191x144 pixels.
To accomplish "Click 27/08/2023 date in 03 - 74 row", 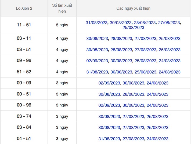I will (133, 117).
